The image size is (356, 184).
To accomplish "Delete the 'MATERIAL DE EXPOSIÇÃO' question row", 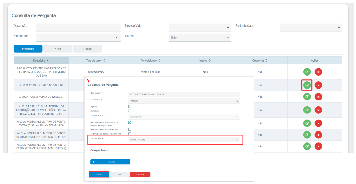I will pos(318,110).
